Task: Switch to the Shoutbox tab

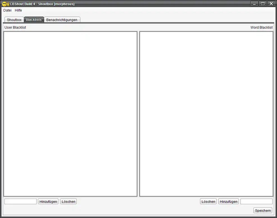Action: point(14,20)
